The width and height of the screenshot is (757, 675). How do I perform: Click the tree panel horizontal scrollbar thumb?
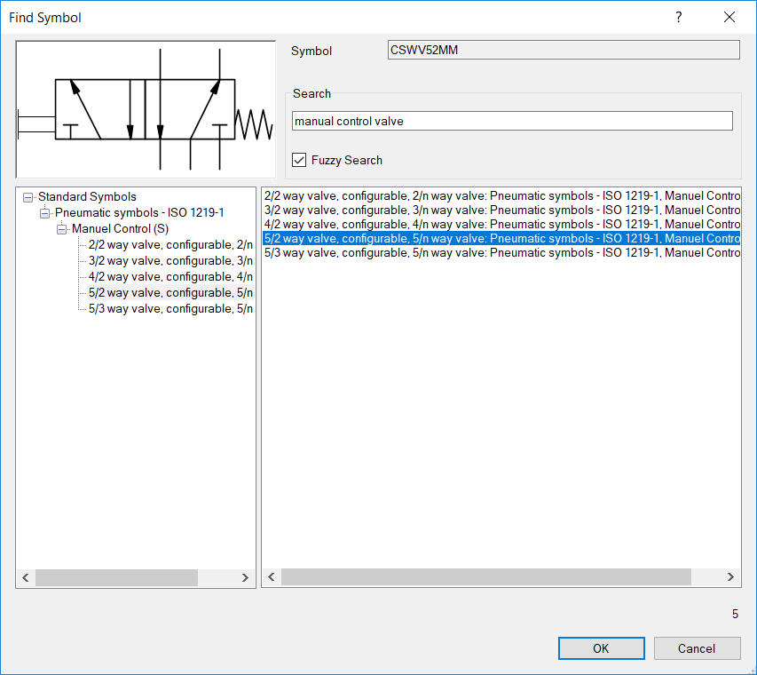click(x=116, y=577)
